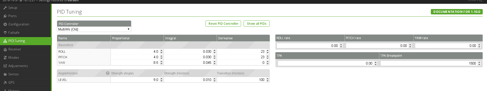The width and height of the screenshot is (487, 91).
Task: Open the PID Controller MultiWii dropdown
Action: pyautogui.click(x=94, y=29)
